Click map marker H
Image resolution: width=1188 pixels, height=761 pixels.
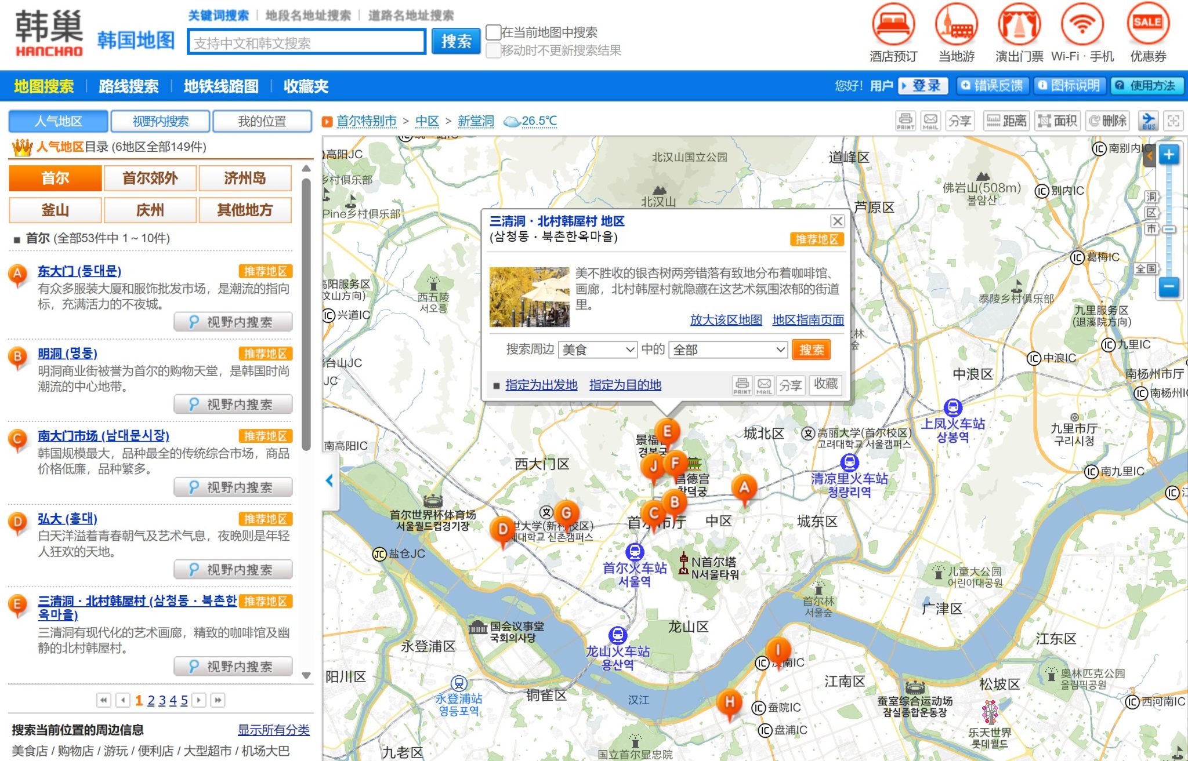730,702
